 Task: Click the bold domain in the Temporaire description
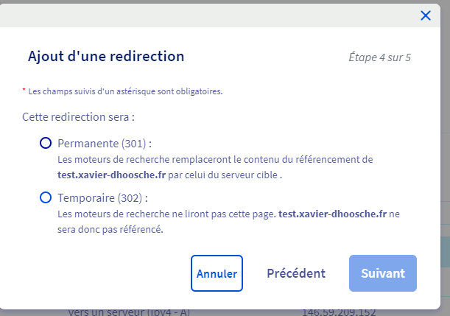pos(332,214)
